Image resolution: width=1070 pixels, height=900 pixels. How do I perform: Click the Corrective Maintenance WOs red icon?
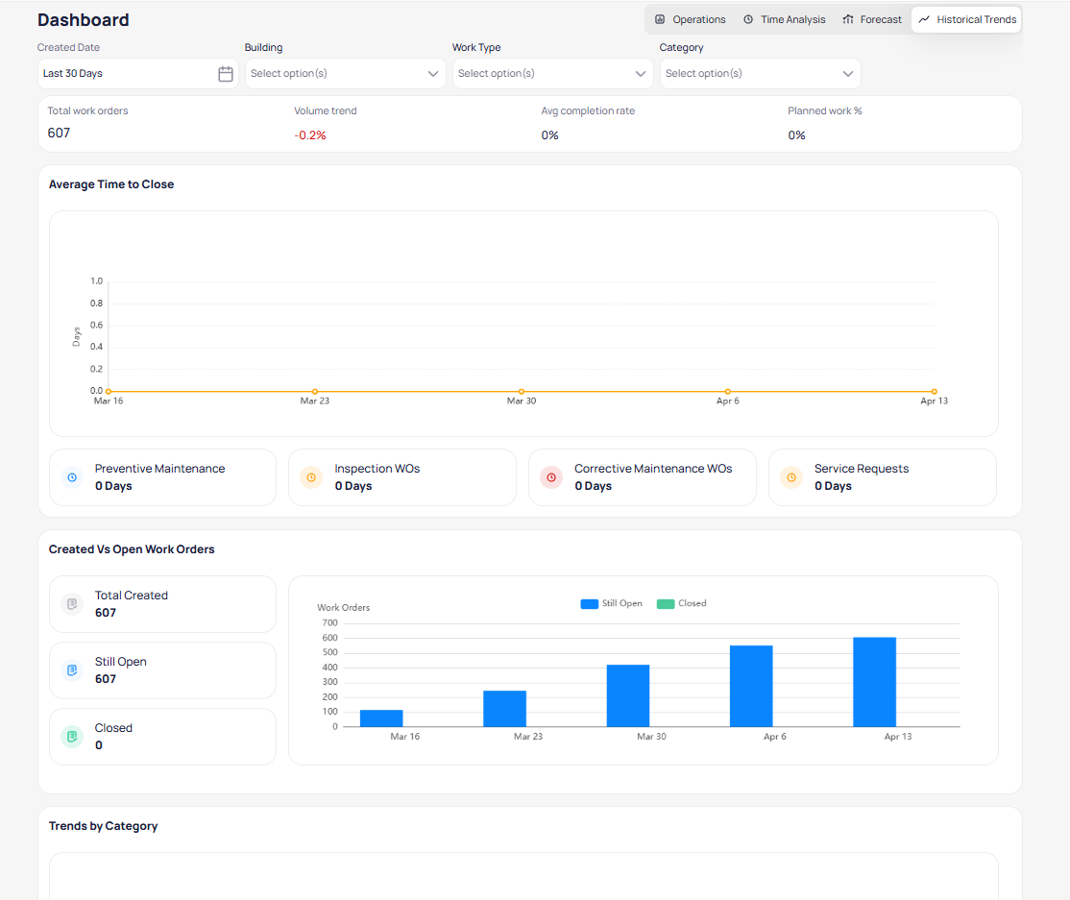pos(551,477)
